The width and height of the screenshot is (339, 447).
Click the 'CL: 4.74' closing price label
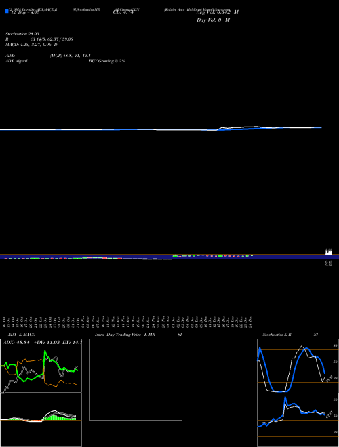(x=123, y=12)
